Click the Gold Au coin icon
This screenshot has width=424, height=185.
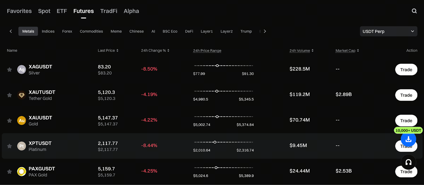21,121
